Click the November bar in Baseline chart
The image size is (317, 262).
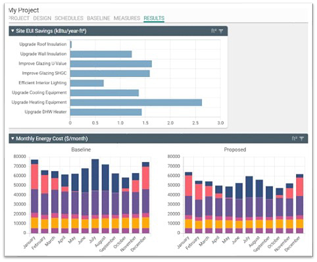click(x=135, y=203)
